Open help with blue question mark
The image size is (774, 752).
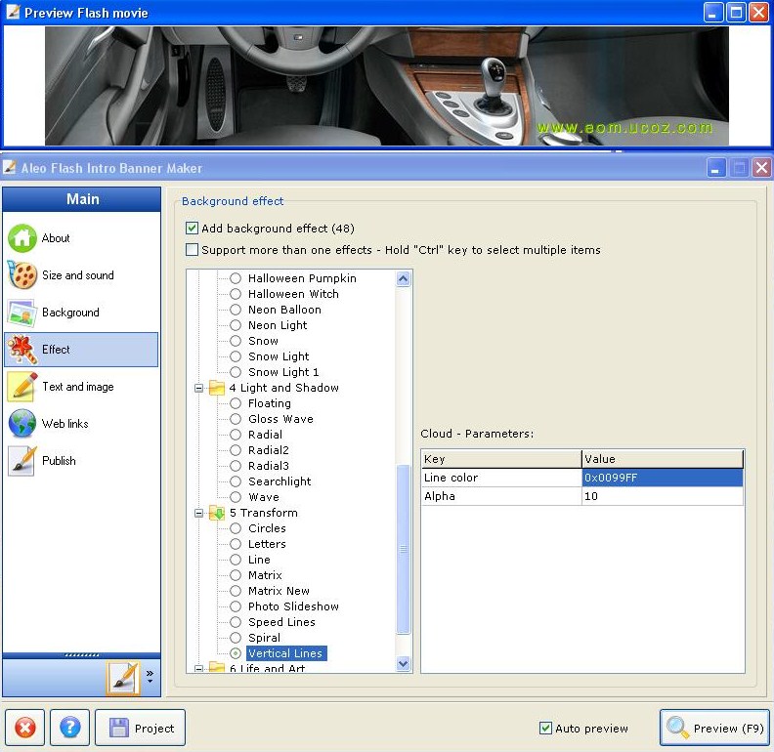click(x=70, y=728)
